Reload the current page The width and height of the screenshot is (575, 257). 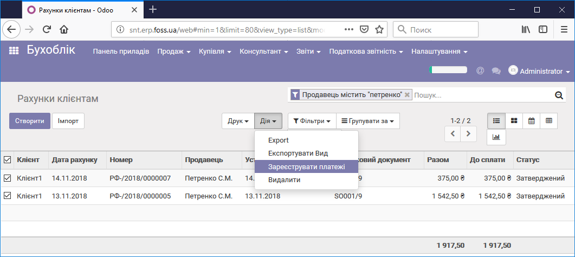(x=47, y=29)
